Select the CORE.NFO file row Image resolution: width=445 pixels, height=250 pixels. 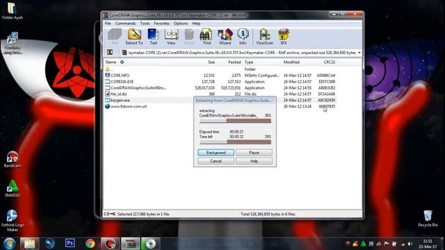(220, 76)
